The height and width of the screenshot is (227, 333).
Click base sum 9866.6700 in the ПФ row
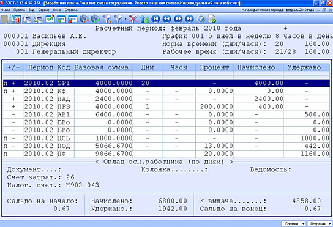(x=114, y=154)
